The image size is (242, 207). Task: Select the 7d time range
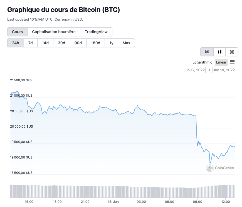click(x=31, y=43)
